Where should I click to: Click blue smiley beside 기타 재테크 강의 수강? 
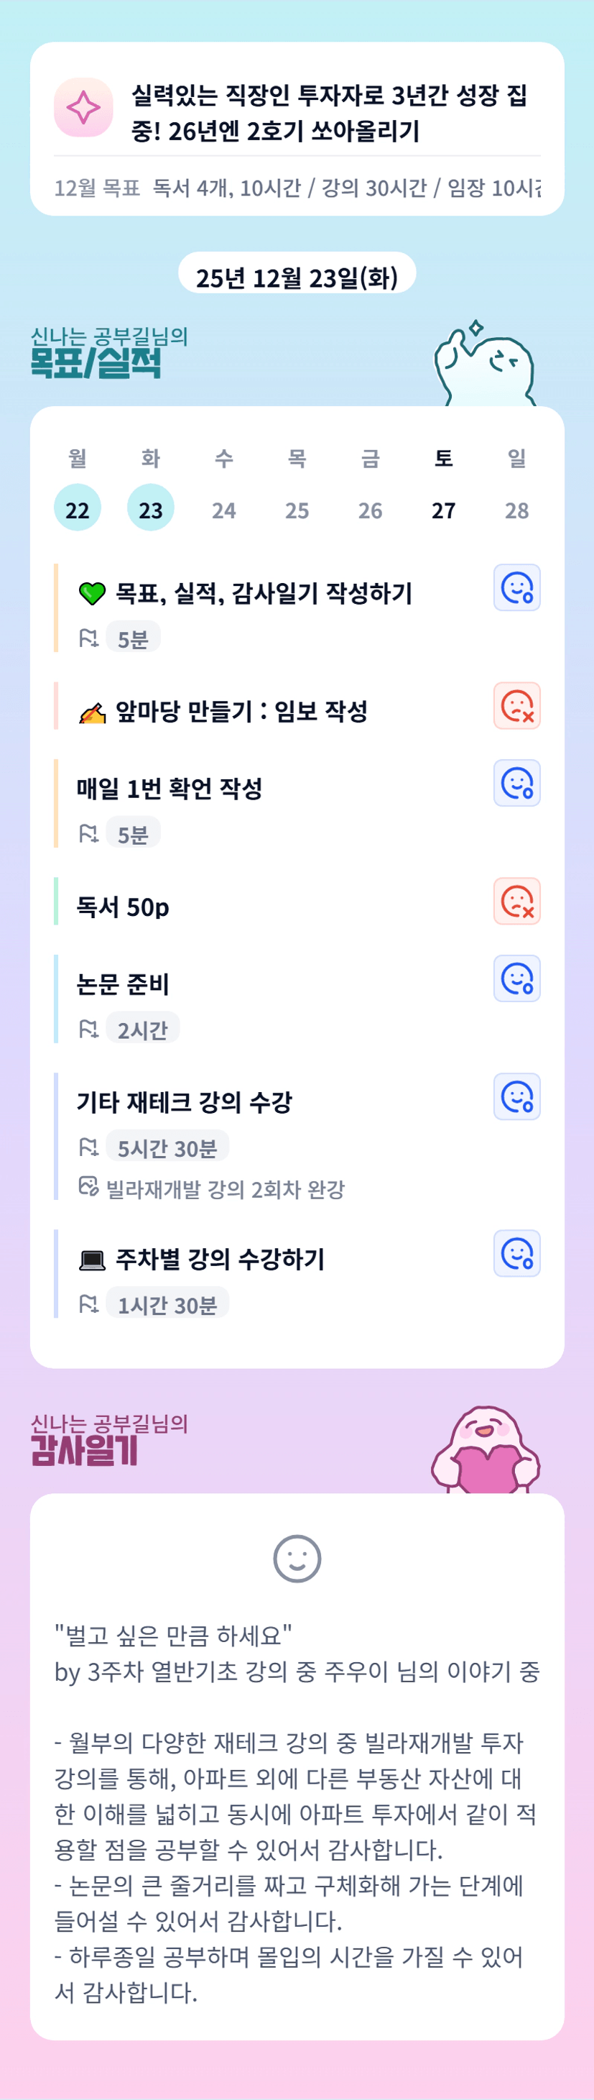click(x=516, y=1097)
